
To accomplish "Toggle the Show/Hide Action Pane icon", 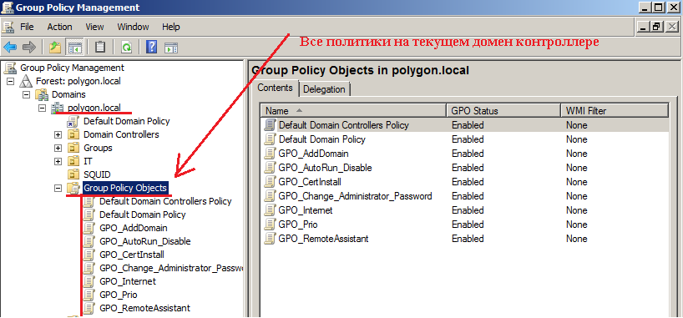I will pos(170,47).
